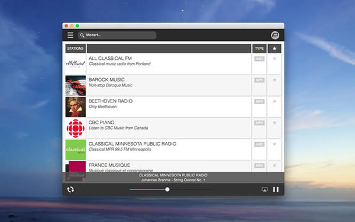Click the favorites star column header
The image size is (355, 222).
[x=275, y=49]
